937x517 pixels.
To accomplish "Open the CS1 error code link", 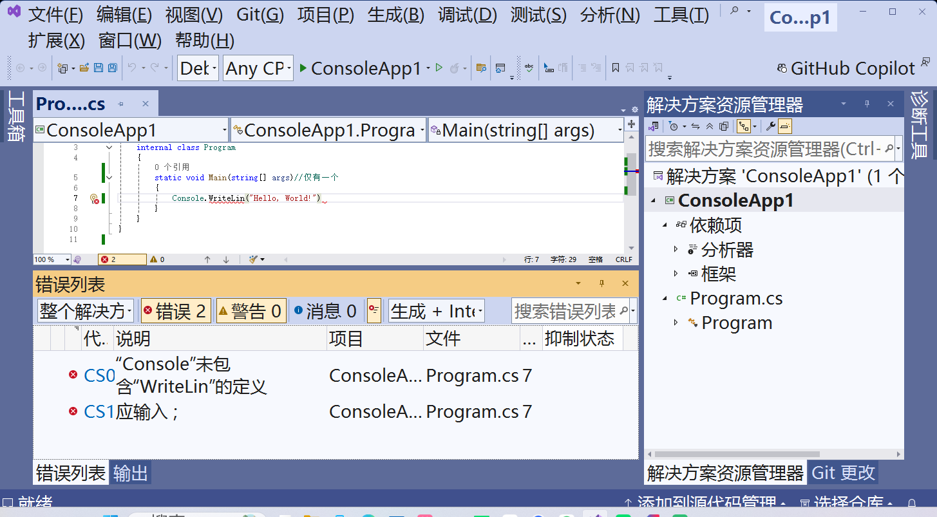I will [99, 411].
